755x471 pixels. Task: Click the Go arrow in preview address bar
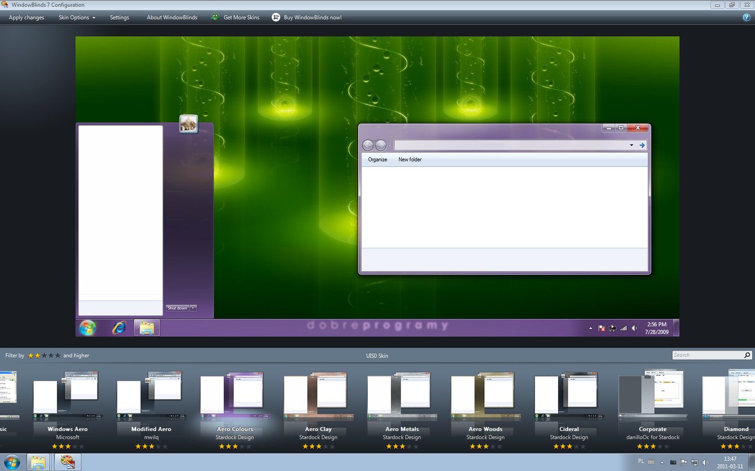click(642, 145)
